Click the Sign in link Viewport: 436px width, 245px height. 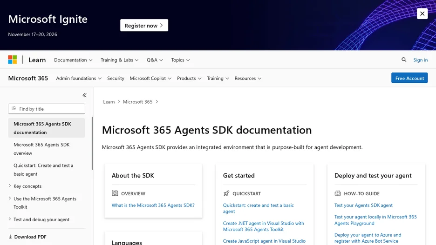point(421,60)
